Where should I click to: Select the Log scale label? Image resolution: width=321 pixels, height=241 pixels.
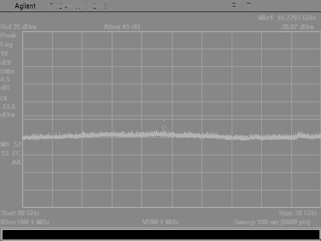[x=7, y=45]
